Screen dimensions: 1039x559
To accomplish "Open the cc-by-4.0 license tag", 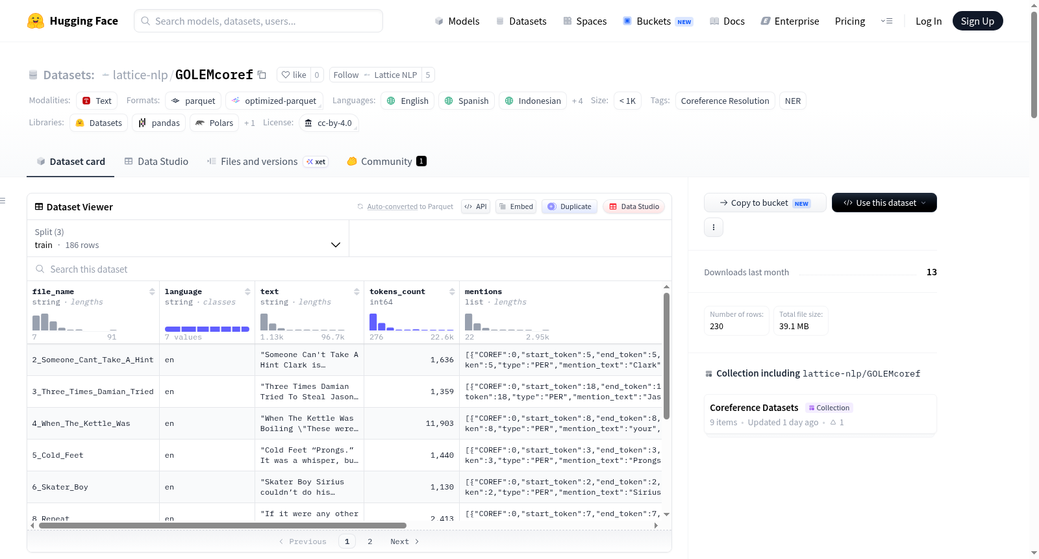I will [329, 123].
